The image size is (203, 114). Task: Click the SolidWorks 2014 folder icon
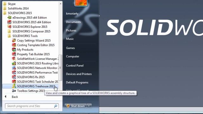[5, 9]
